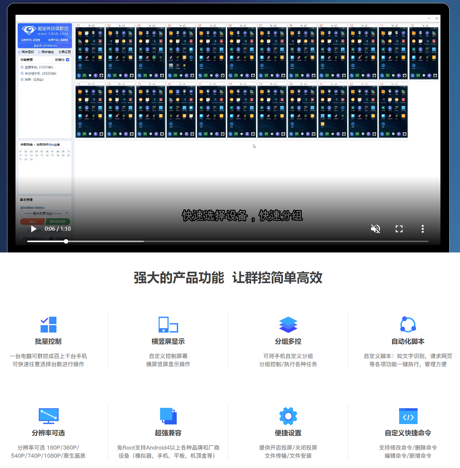The height and width of the screenshot is (468, 460).
Task: Click the 横竖屏显示 phone rotation icon
Action: pos(168,325)
